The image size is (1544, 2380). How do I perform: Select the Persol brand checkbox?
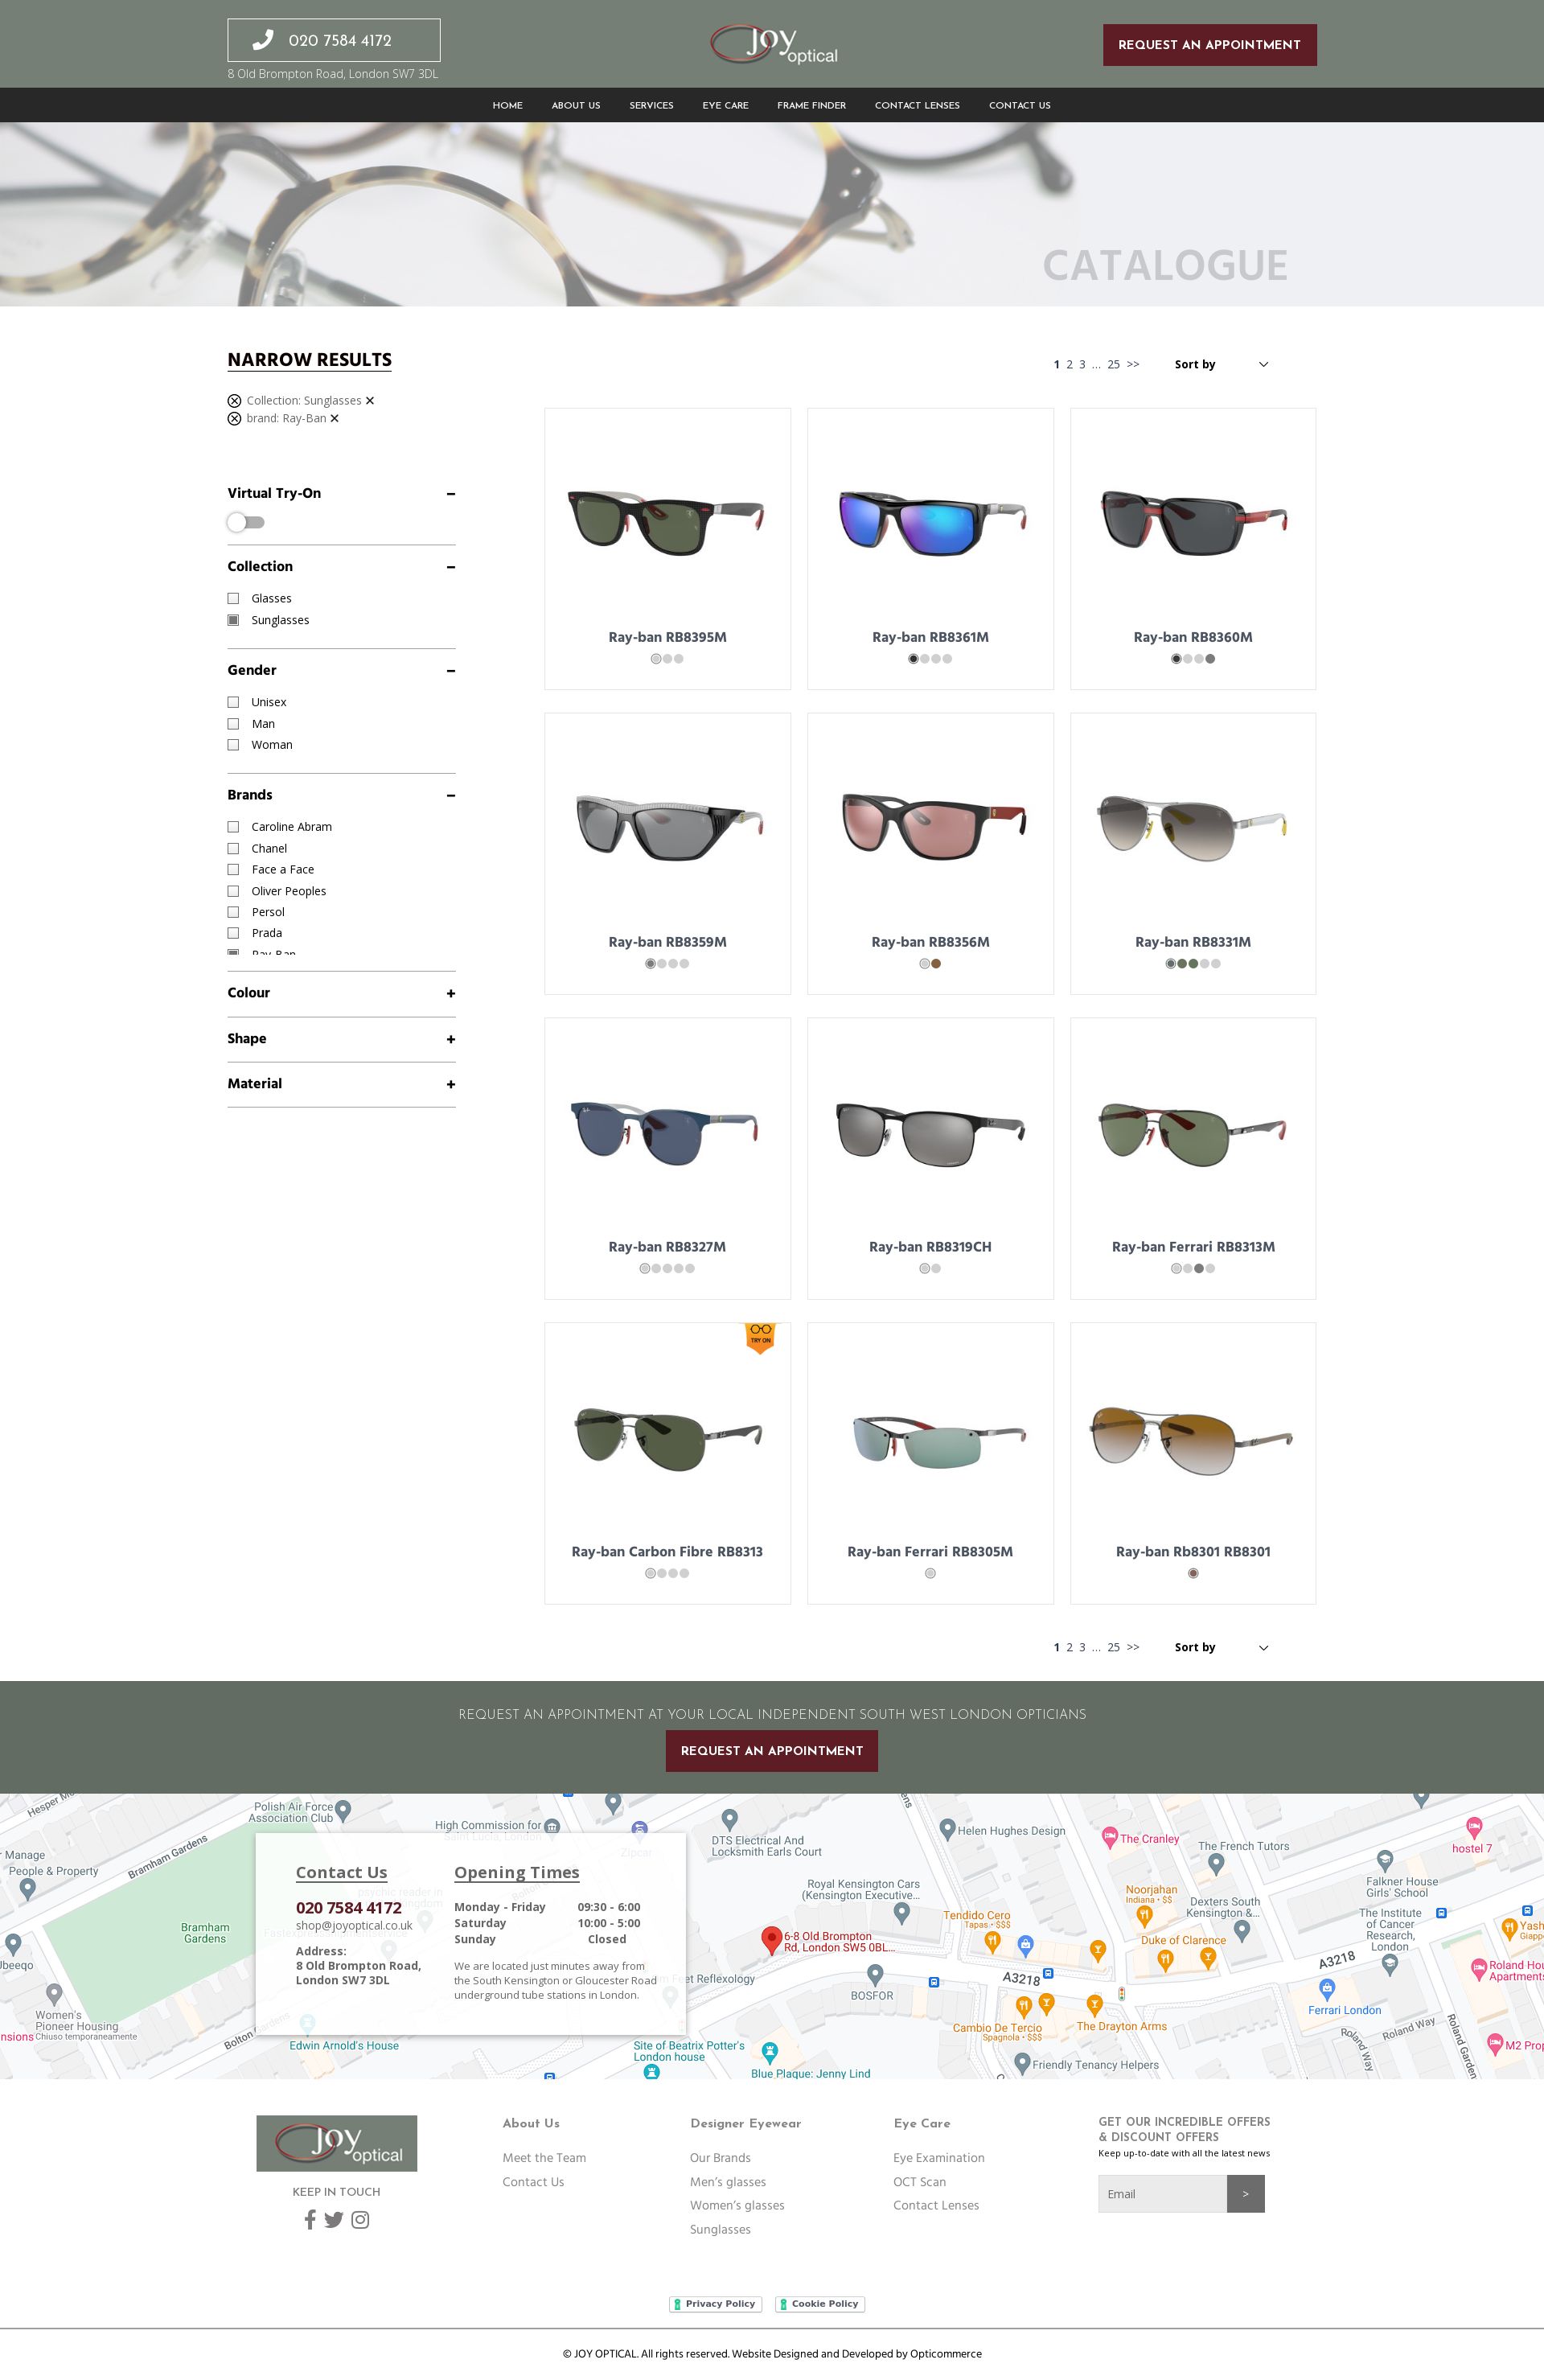[233, 912]
